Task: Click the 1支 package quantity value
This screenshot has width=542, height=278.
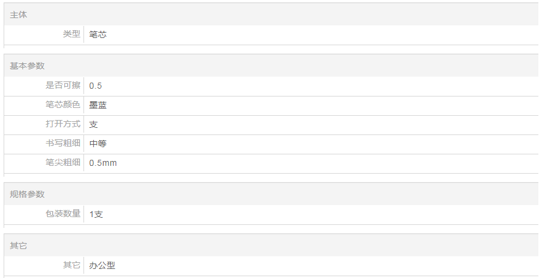Action: pyautogui.click(x=96, y=214)
